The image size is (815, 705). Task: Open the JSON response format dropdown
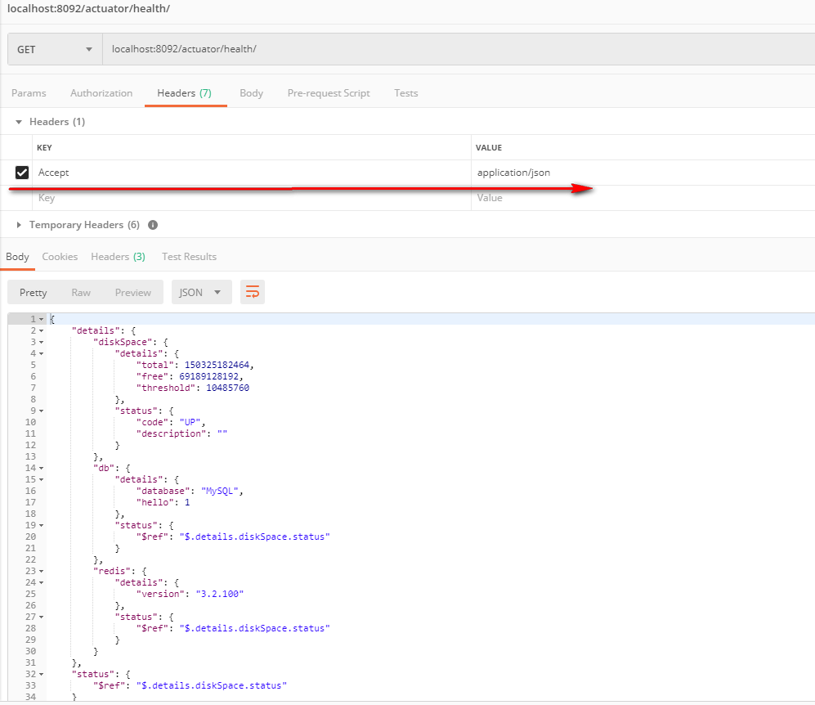coord(201,292)
